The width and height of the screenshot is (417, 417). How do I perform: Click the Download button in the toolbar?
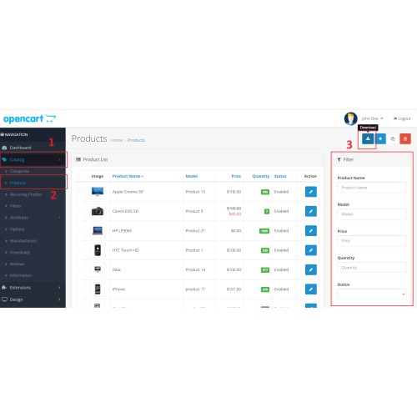[368, 138]
